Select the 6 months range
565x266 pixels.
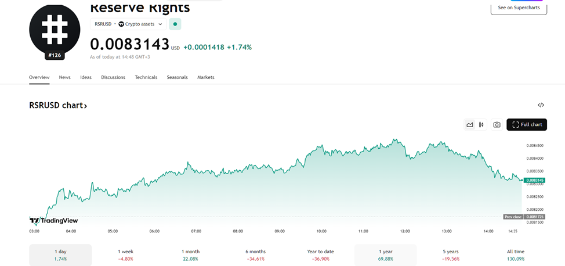click(255, 255)
